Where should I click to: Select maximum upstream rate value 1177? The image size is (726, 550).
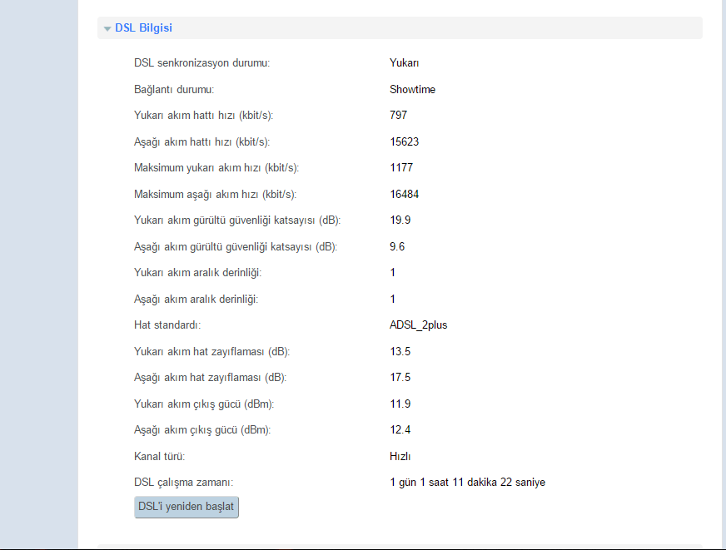401,167
